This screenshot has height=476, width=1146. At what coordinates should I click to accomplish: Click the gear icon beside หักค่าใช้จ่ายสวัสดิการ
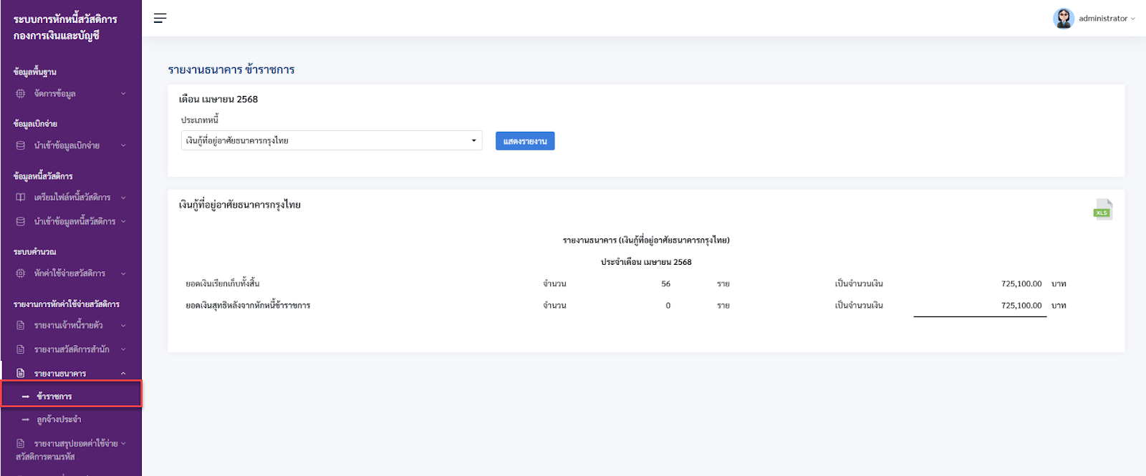[21, 273]
